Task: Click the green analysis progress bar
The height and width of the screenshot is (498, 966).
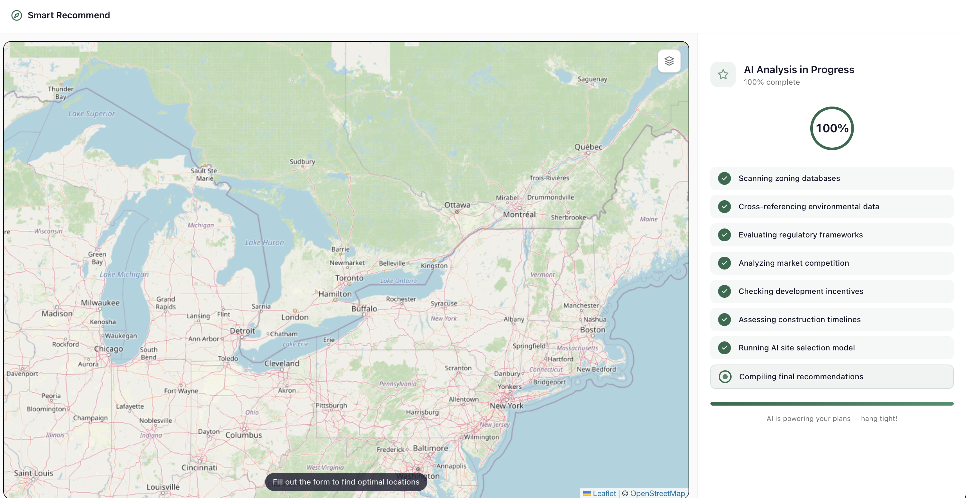Action: (x=831, y=404)
